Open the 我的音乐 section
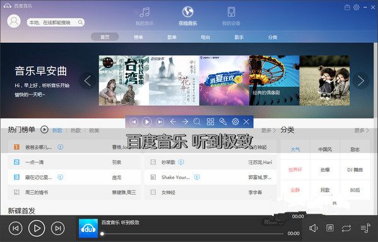Screen dimensions: 378x242 pyautogui.click(x=145, y=16)
